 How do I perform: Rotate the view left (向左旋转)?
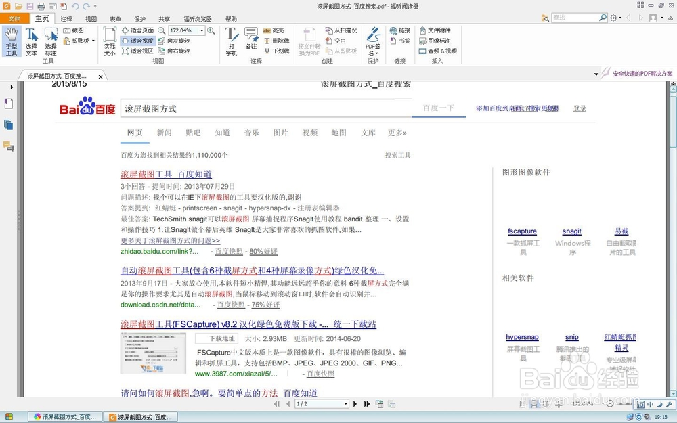pos(173,41)
